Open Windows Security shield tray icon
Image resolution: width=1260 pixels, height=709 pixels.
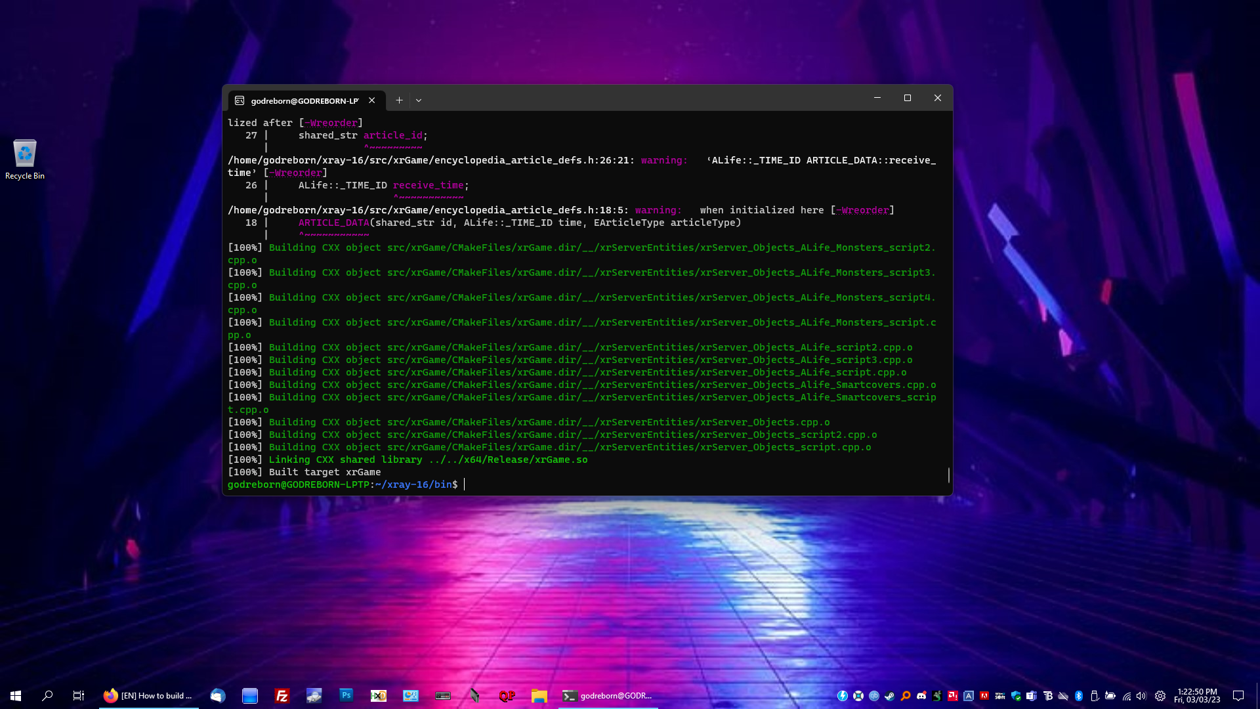coord(1016,696)
